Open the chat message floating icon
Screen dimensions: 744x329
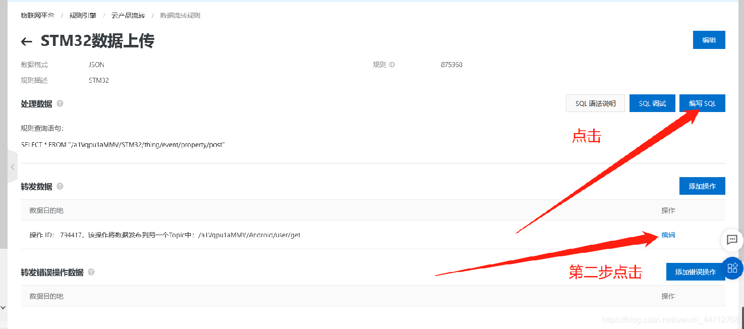(x=732, y=240)
